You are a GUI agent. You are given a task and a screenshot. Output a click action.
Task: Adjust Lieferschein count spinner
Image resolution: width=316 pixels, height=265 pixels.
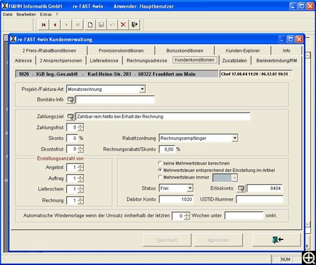[81, 189]
